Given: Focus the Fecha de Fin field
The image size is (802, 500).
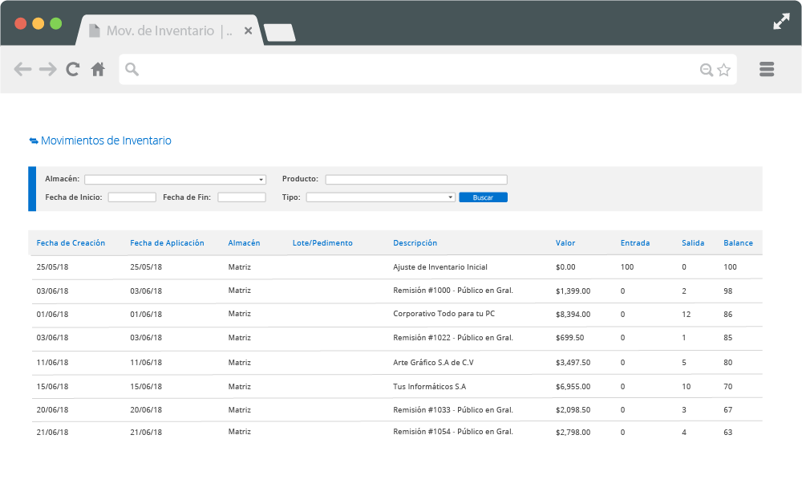Looking at the screenshot, I should tap(241, 197).
